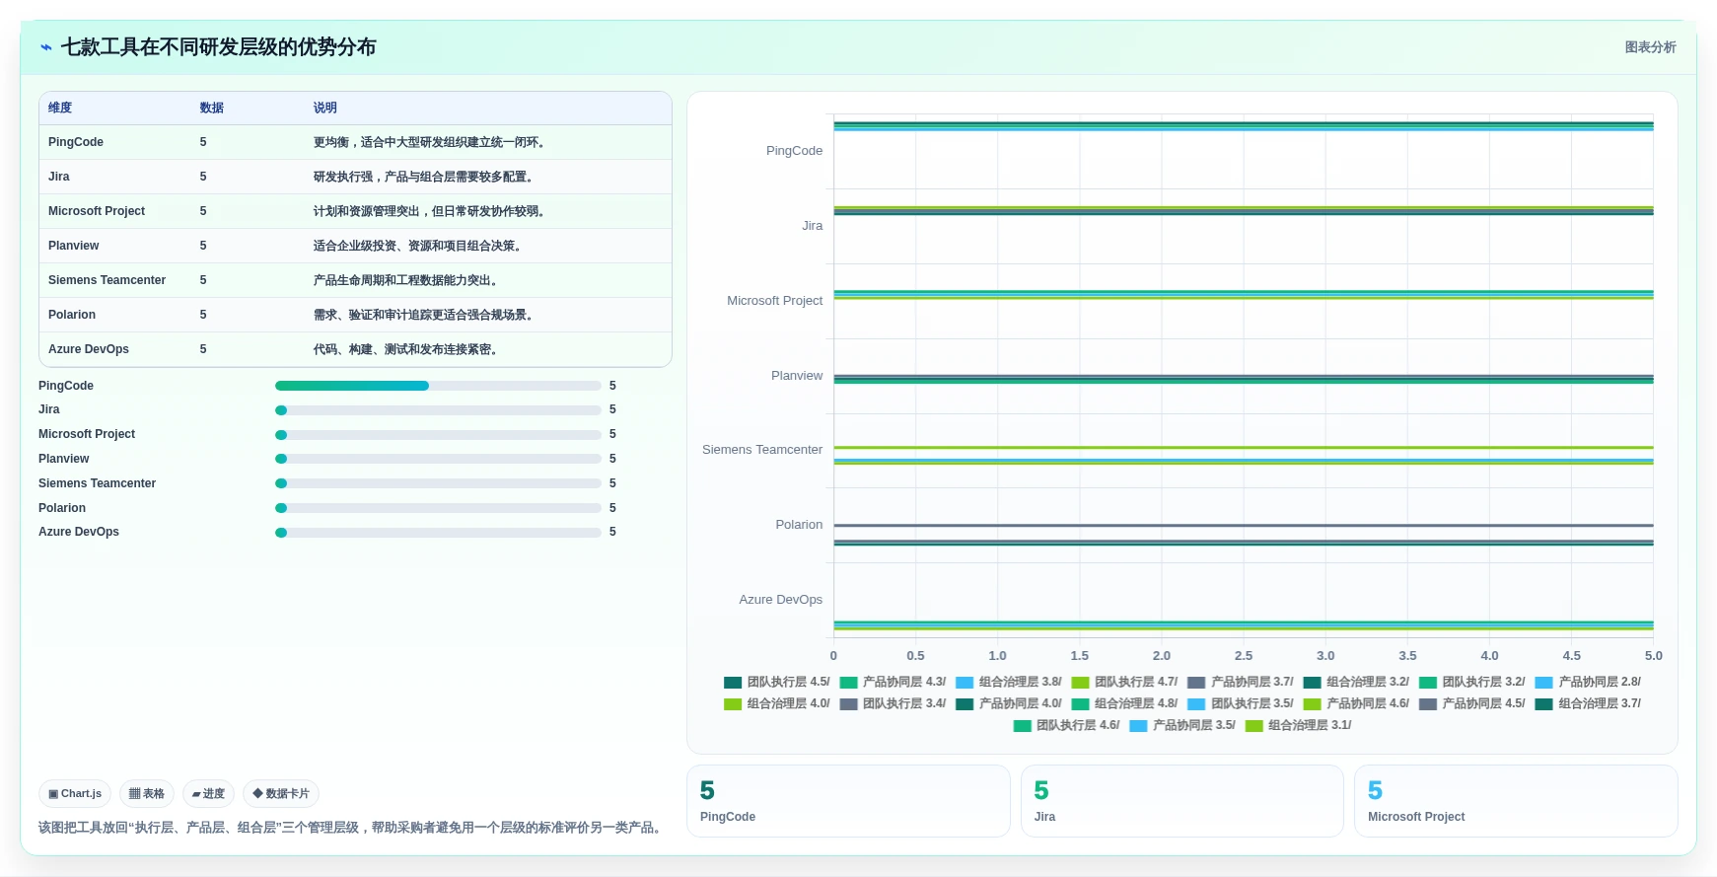The height and width of the screenshot is (877, 1717).
Task: Click the Azure DevOps chart axis label
Action: (x=780, y=600)
